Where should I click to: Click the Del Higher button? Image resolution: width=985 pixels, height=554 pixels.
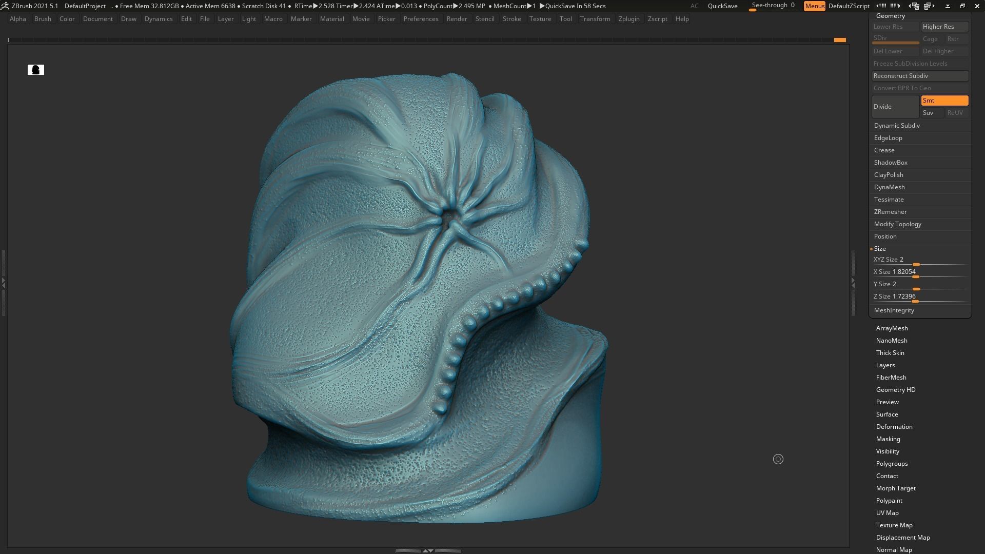(x=944, y=51)
